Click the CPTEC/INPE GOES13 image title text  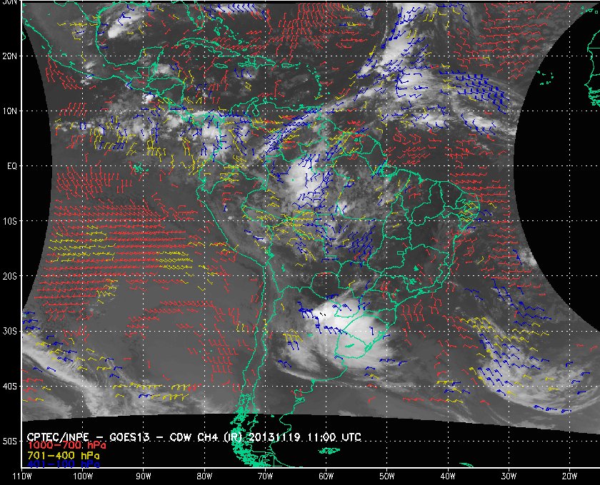point(194,436)
